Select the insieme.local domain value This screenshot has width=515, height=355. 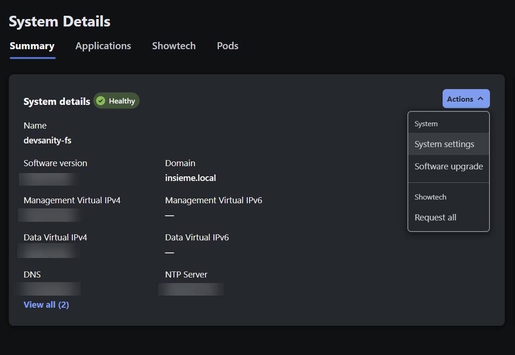(x=191, y=178)
